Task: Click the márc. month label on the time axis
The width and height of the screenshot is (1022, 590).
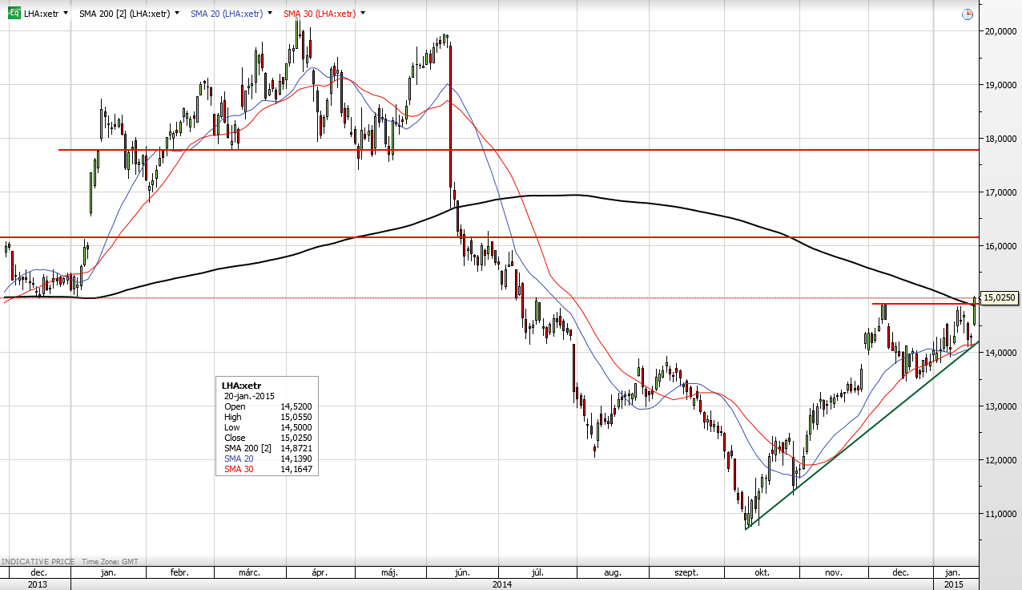Action: (249, 572)
